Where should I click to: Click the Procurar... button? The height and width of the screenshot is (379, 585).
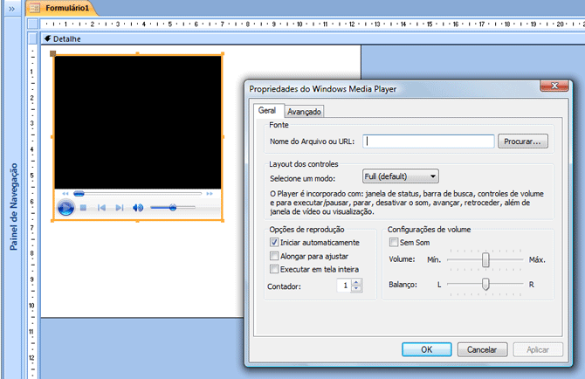[x=523, y=141]
